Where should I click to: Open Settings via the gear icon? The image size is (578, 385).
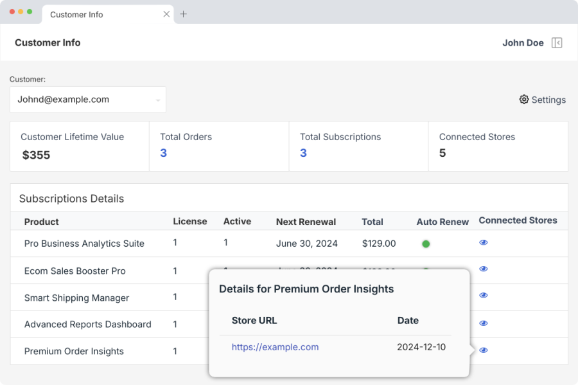tap(524, 100)
